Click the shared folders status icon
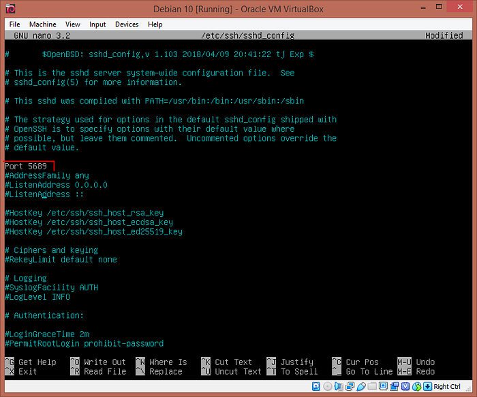Screen dimensions: 477x397 (x=372, y=386)
